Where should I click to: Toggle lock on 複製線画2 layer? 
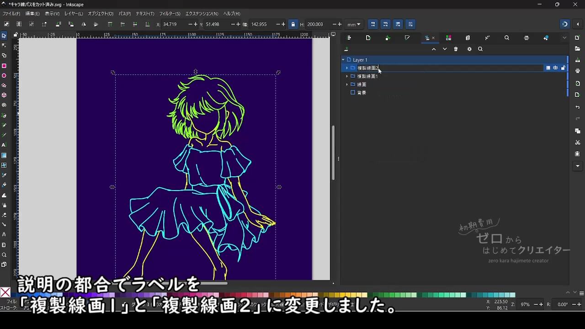(563, 68)
